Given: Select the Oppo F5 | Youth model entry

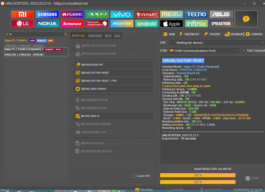Looking at the screenshot, I should pos(36,43).
